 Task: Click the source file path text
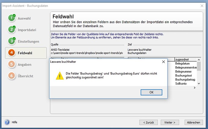pos(87,53)
